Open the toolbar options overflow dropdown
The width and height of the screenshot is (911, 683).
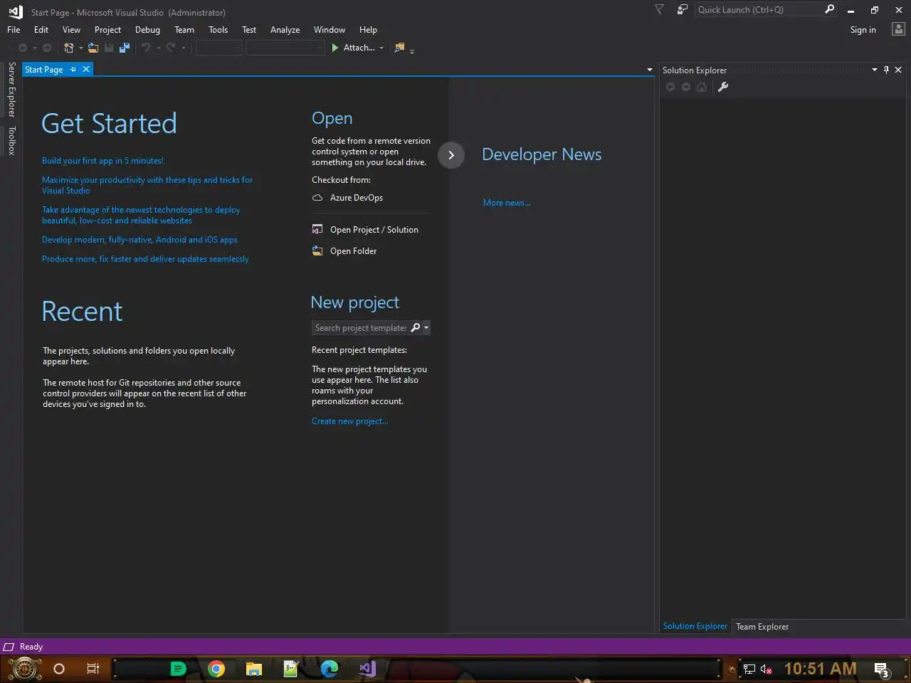412,50
